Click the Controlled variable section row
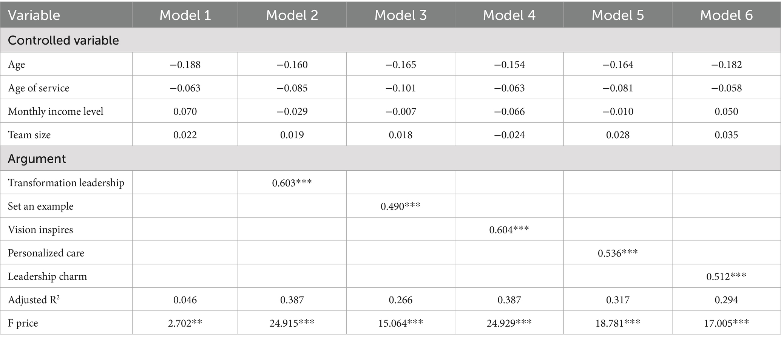 point(63,40)
